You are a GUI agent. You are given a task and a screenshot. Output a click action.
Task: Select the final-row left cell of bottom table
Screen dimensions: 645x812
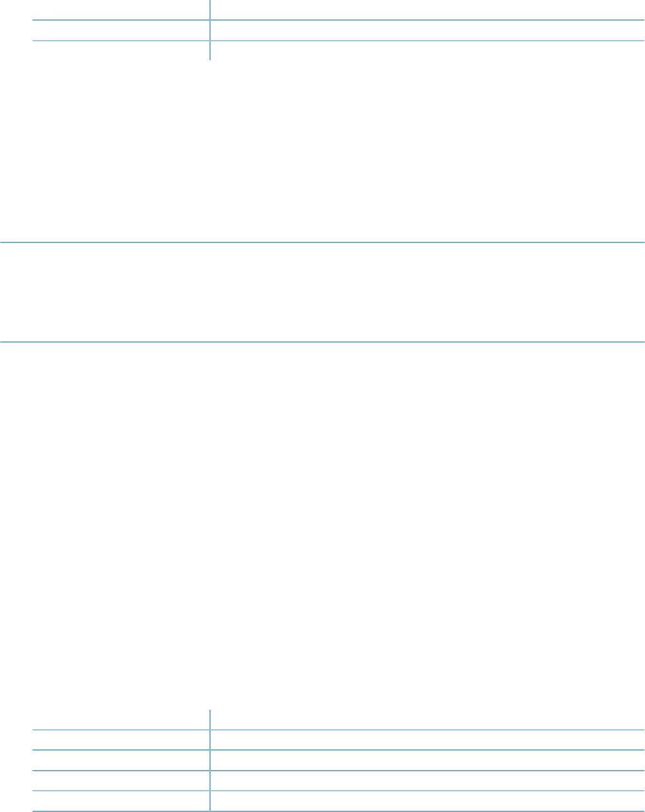tap(121, 800)
